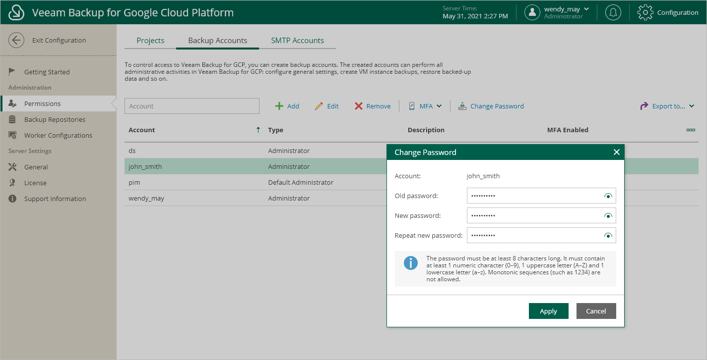This screenshot has height=360, width=707.
Task: Click the Cancel button
Action: (596, 311)
